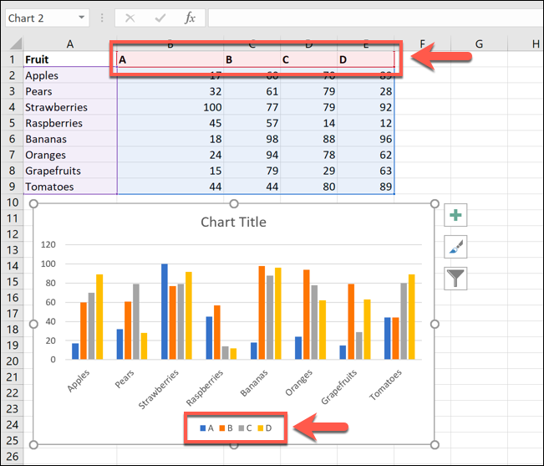
Task: Select the Chart Title text
Action: point(233,222)
